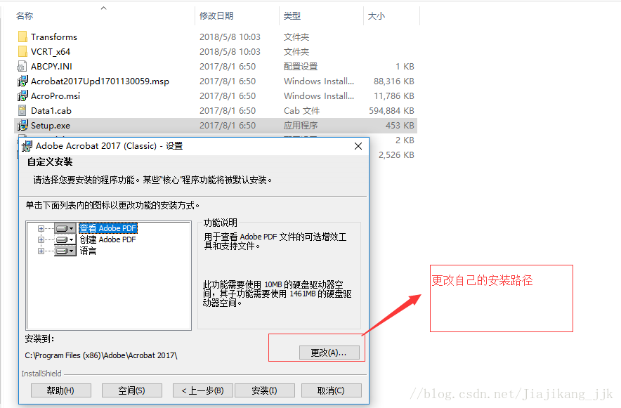Click the Acrobat2017Upd1701130059.msp installer icon
Screen dimensions: 621x408
22,81
